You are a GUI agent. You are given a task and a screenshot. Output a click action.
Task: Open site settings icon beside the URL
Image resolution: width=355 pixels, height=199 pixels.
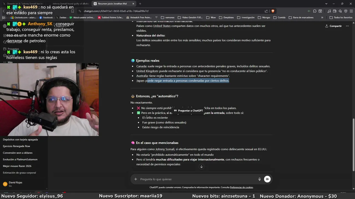point(80,11)
